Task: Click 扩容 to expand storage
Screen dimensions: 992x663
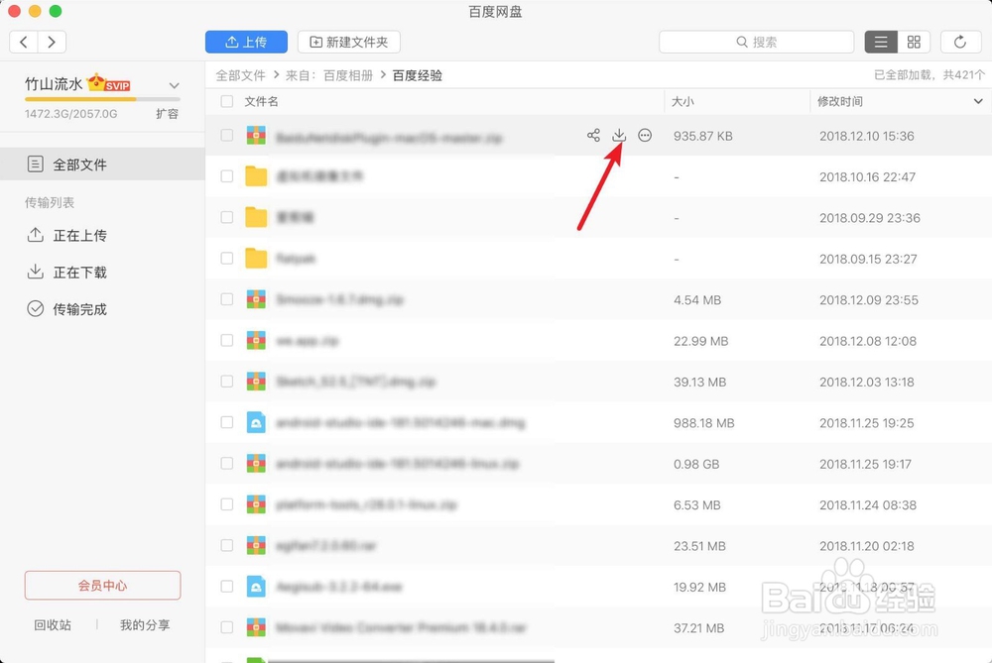Action: (168, 114)
